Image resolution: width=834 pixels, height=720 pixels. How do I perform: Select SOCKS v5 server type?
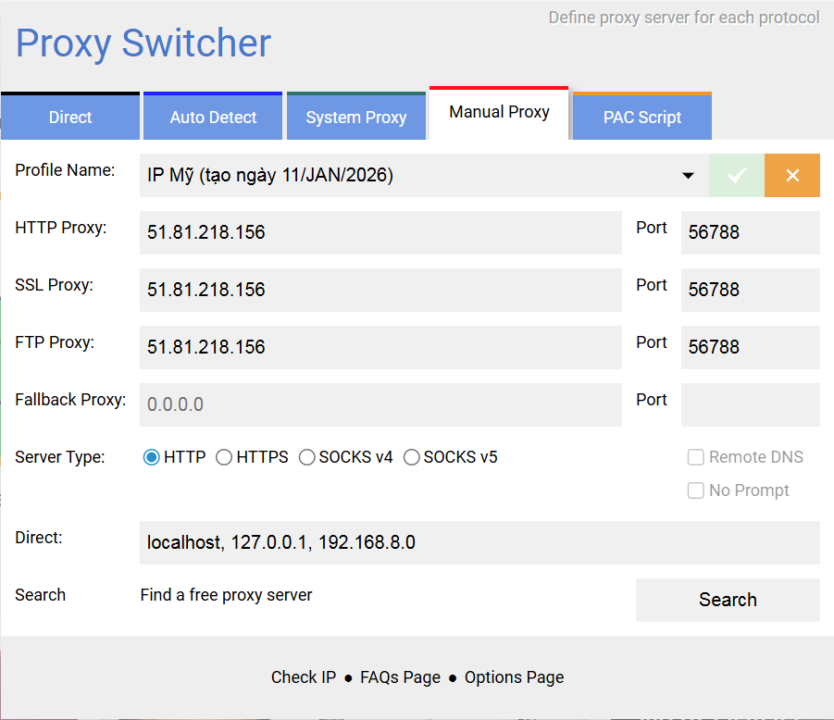[412, 457]
